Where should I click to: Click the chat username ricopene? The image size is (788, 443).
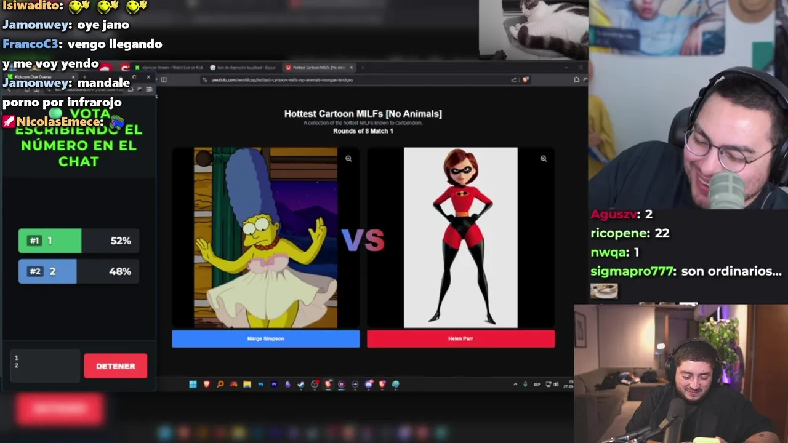pos(618,233)
